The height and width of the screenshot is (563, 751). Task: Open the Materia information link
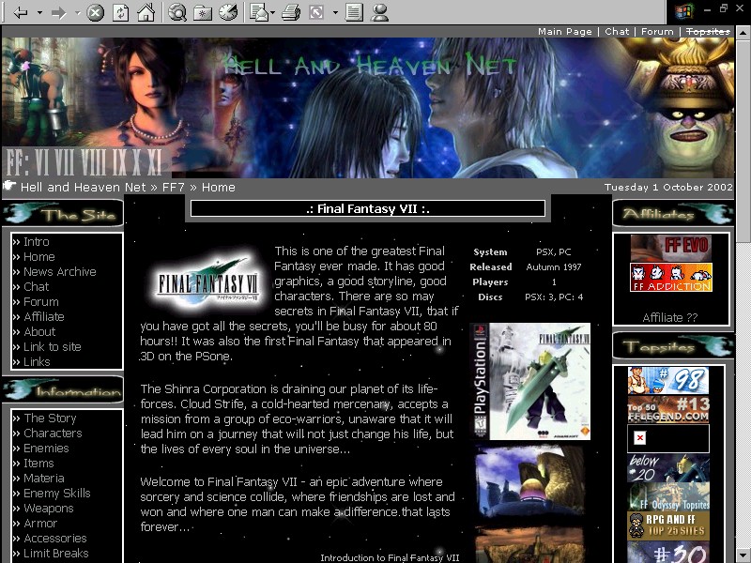pyautogui.click(x=44, y=478)
